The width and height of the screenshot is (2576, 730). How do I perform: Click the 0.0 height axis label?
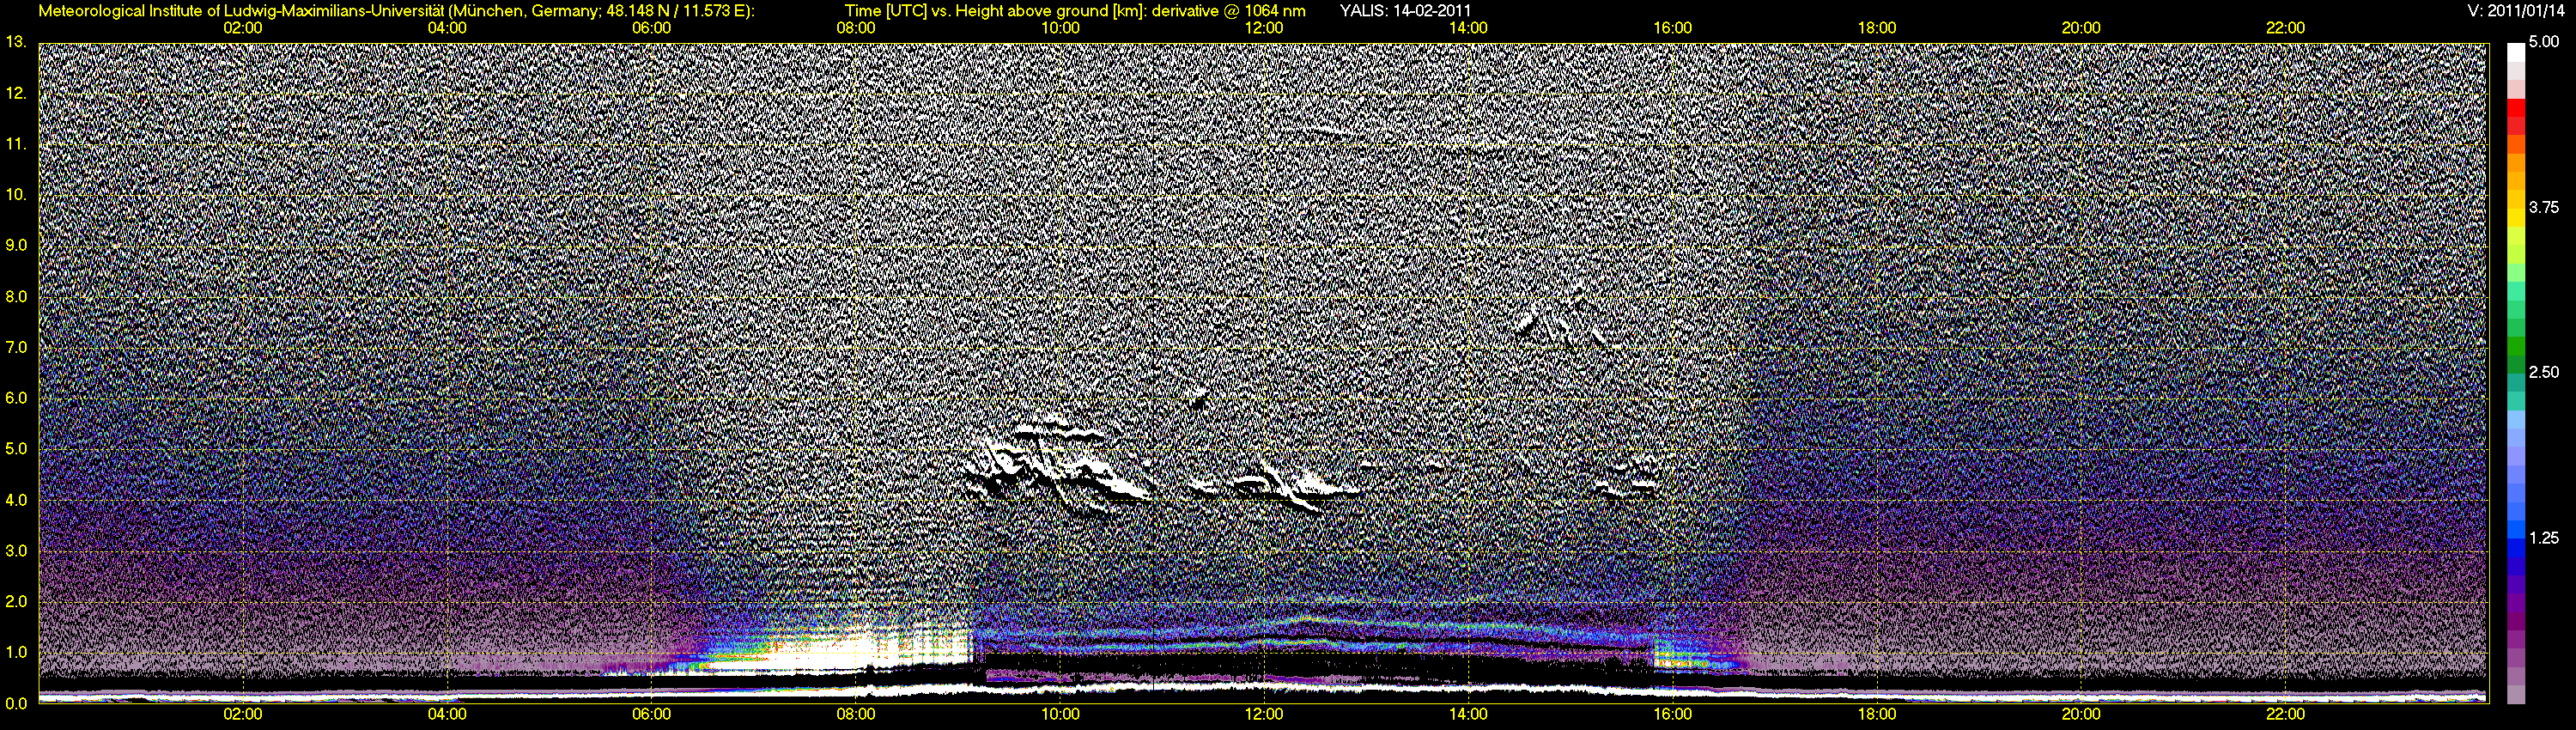click(x=16, y=703)
